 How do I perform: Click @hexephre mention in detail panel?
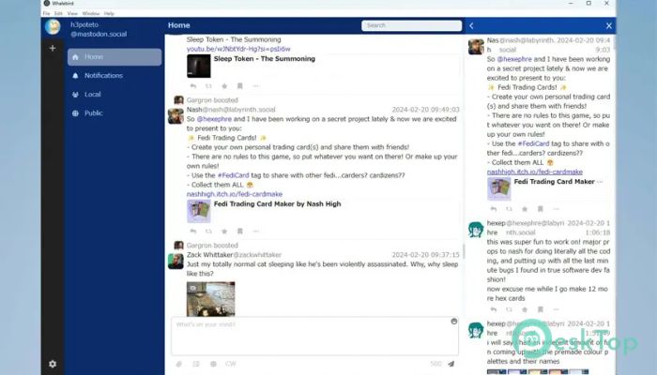coord(514,59)
